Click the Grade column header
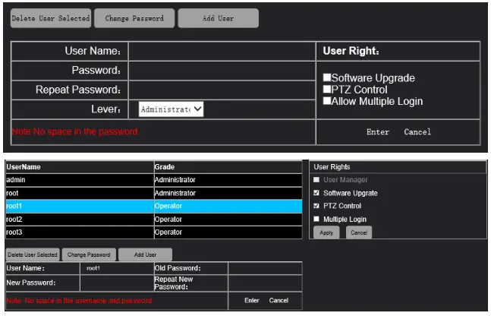 tap(228, 167)
